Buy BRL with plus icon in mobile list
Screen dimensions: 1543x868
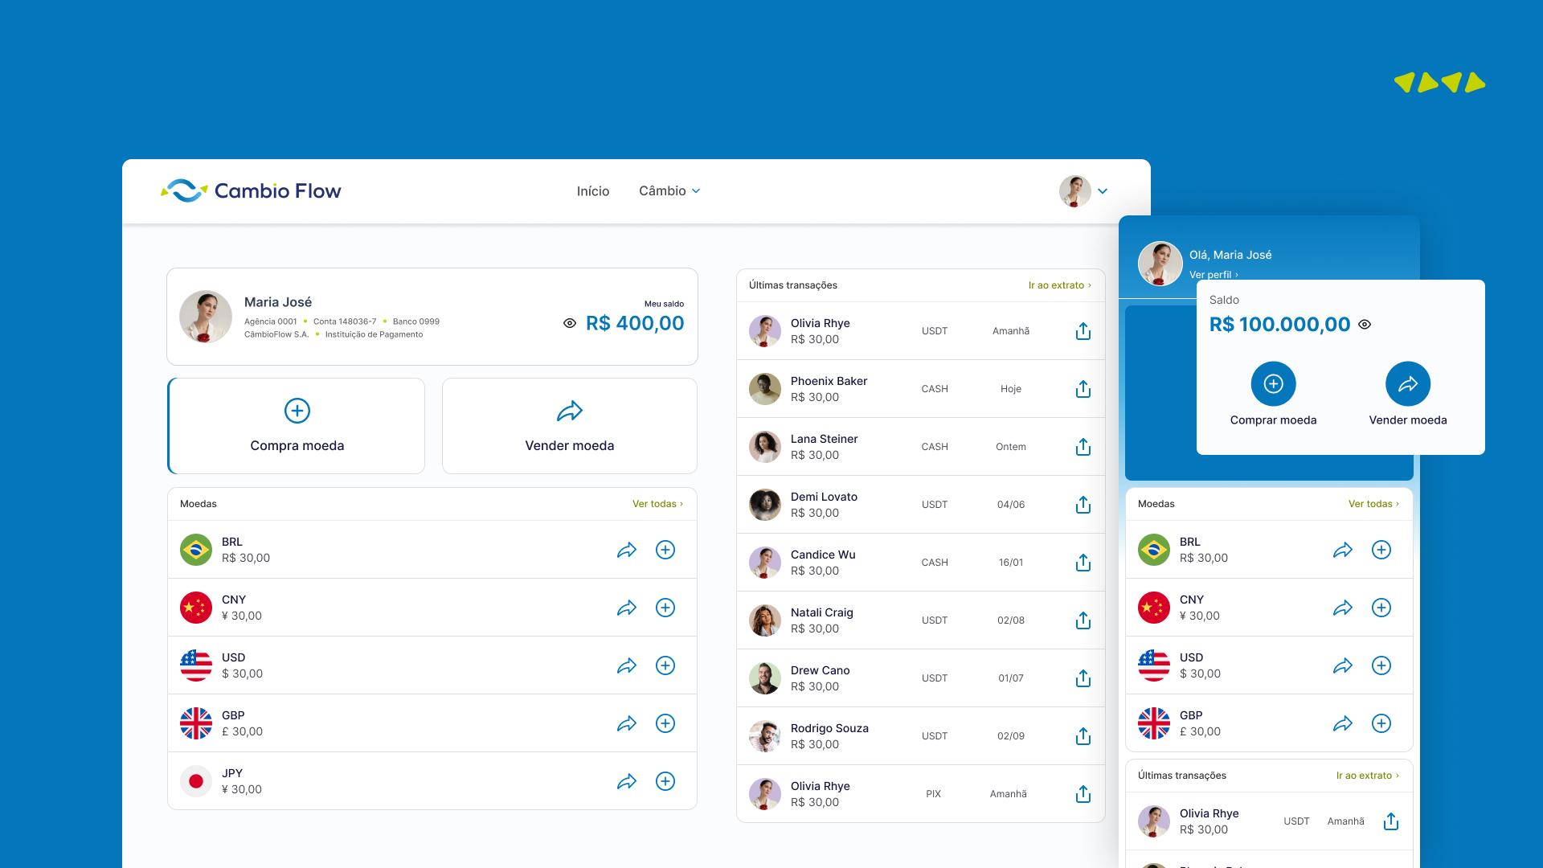1381,550
